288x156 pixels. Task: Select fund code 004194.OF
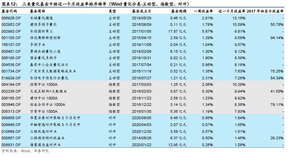[11, 85]
